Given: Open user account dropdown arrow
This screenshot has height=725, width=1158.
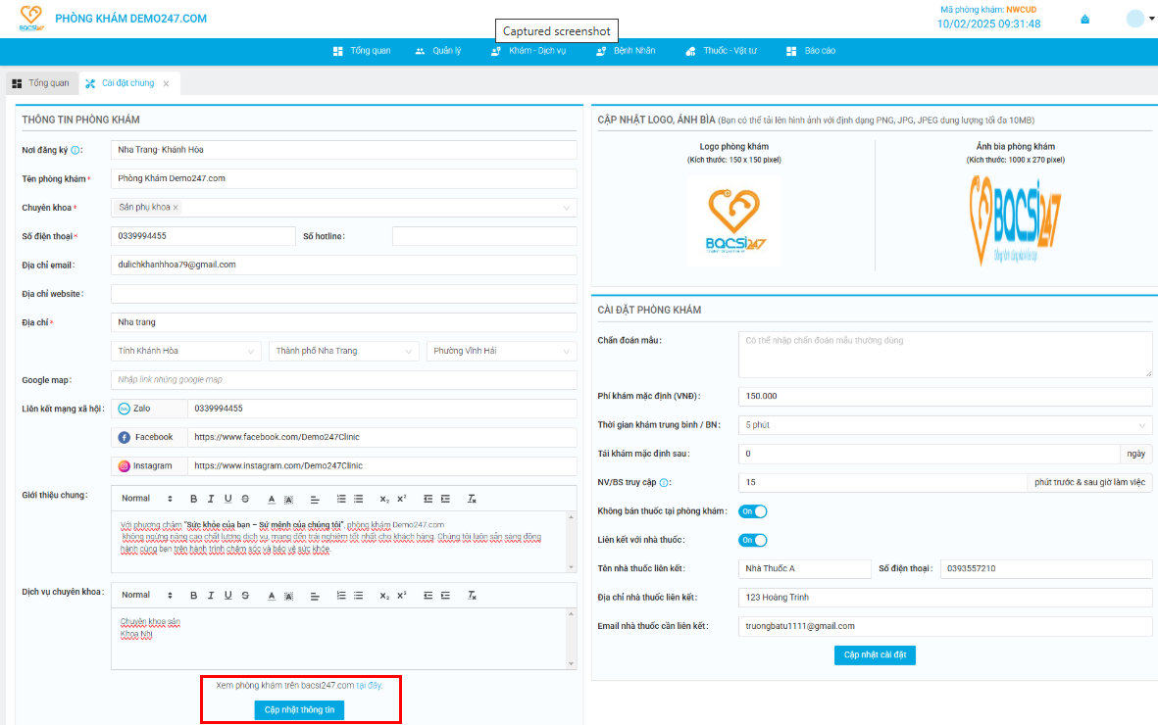Looking at the screenshot, I should click(x=1151, y=18).
